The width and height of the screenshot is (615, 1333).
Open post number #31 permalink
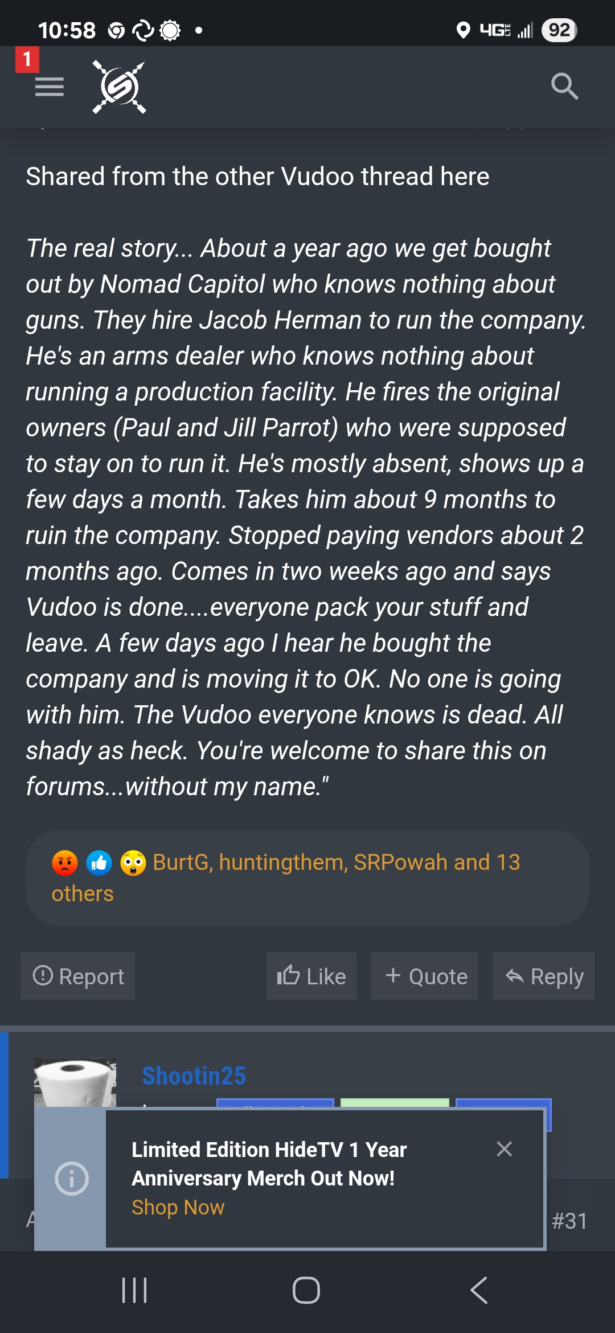tap(569, 1221)
